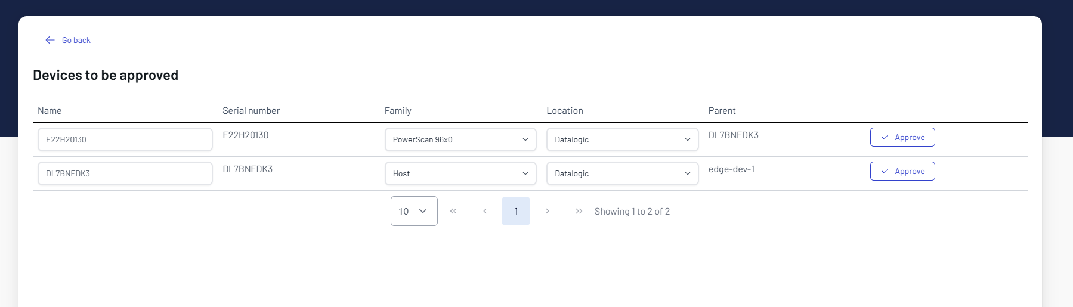Open the Host family dropdown
The width and height of the screenshot is (1073, 307).
[460, 173]
